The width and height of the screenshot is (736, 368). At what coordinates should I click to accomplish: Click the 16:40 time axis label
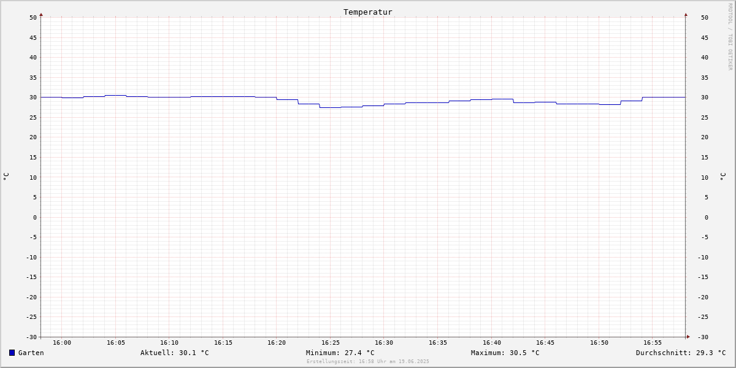tap(492, 343)
